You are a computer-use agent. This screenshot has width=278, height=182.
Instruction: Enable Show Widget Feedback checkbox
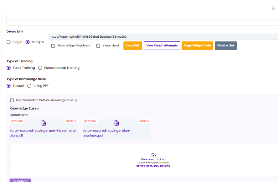tap(53, 45)
